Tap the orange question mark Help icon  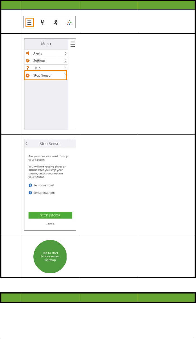pos(28,68)
